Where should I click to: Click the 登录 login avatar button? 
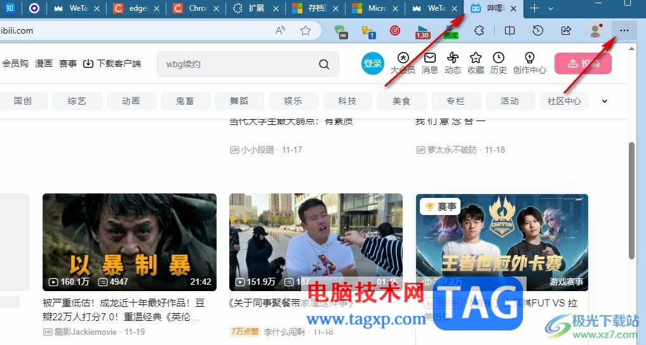pos(373,63)
